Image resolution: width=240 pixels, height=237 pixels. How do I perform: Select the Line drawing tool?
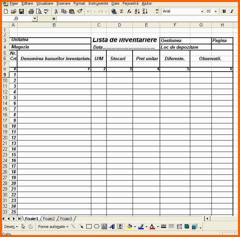(x=74, y=227)
